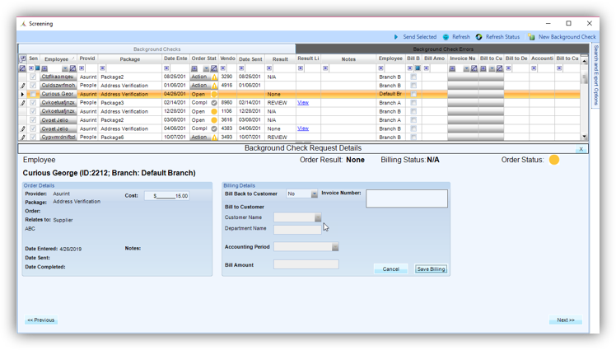This screenshot has height=350, width=616.
Task: Click pencil icon on Cvoet Jelio Address row
Action: [x=23, y=128]
